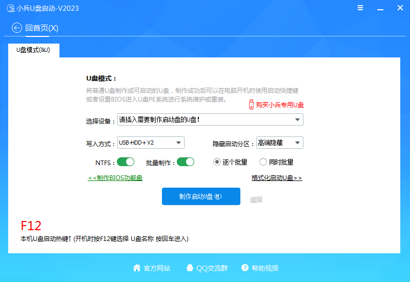Click the U盘模式： heading text
Viewport: 410px width, 282px height.
101,78
